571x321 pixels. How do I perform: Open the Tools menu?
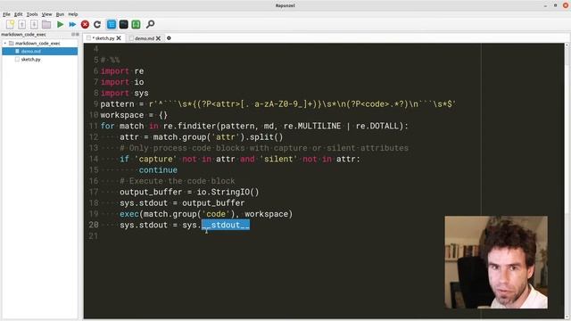click(x=32, y=14)
